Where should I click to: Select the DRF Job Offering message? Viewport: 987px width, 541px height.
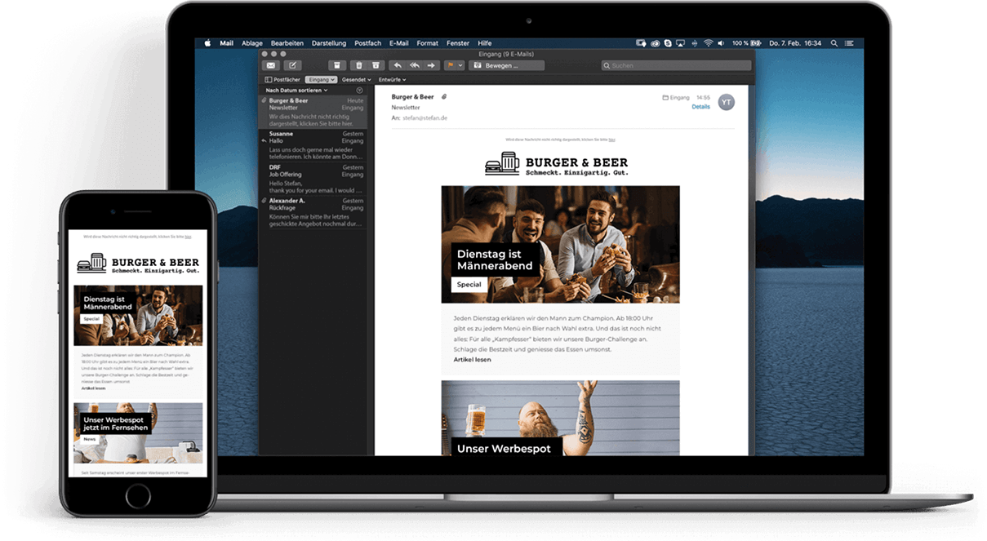coord(313,179)
